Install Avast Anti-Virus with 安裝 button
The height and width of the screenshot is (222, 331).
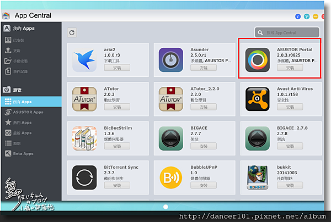point(290,107)
